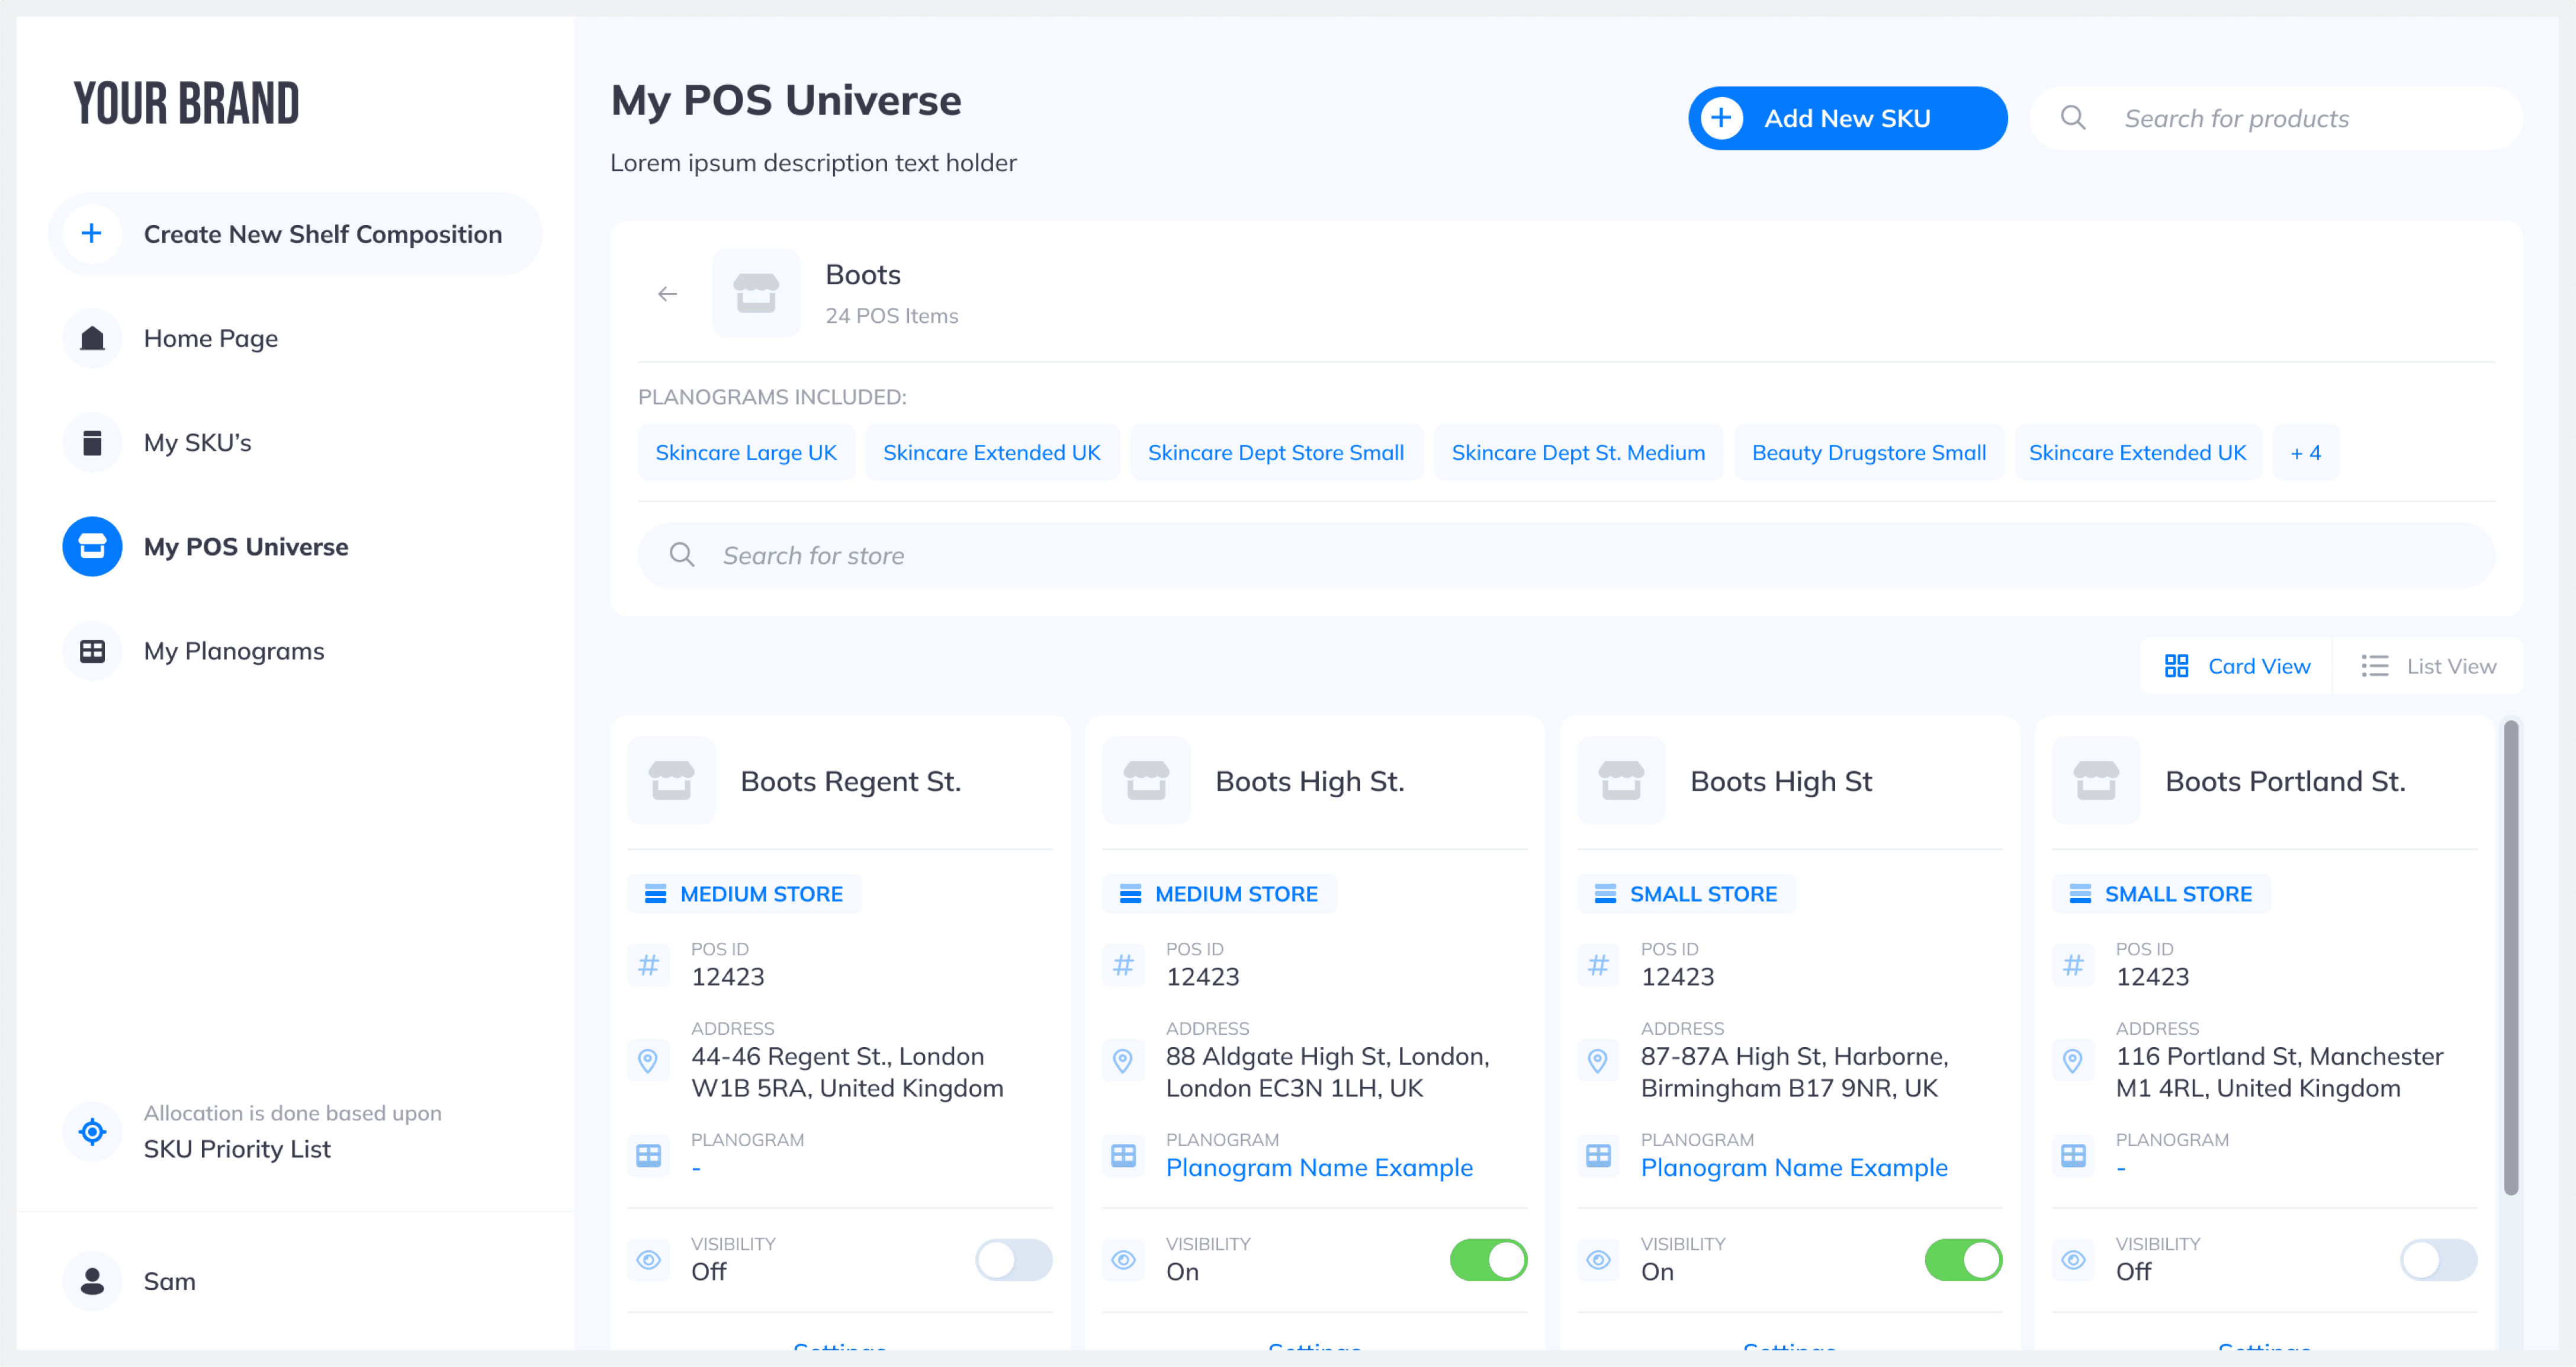The width and height of the screenshot is (2576, 1367).
Task: Click the My POS Universe store icon
Action: [x=92, y=546]
